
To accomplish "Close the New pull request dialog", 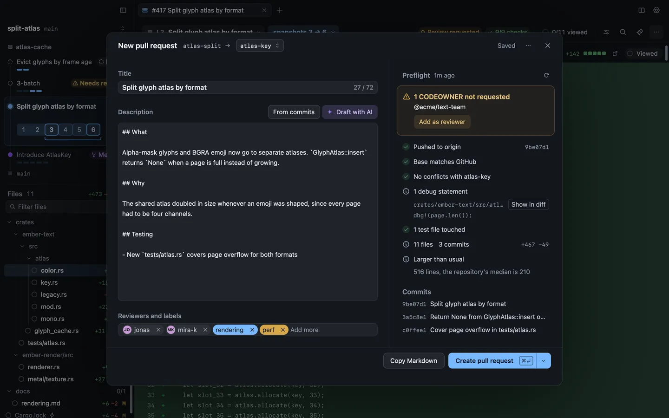I will [x=548, y=46].
